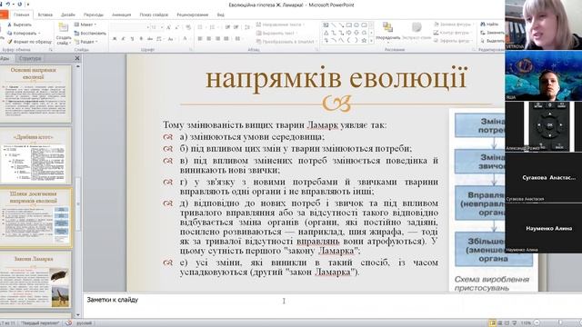Center the text alignment
Image resolution: width=582 pixels, height=327 pixels.
tap(209, 39)
